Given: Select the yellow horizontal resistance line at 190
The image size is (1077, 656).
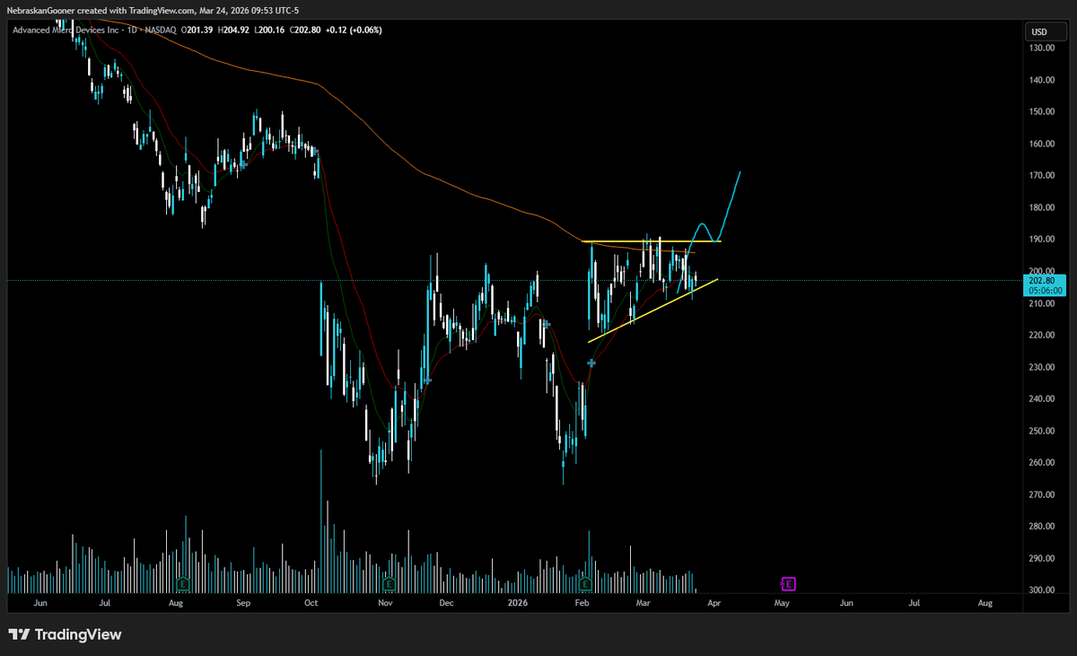Looking at the screenshot, I should 651,241.
